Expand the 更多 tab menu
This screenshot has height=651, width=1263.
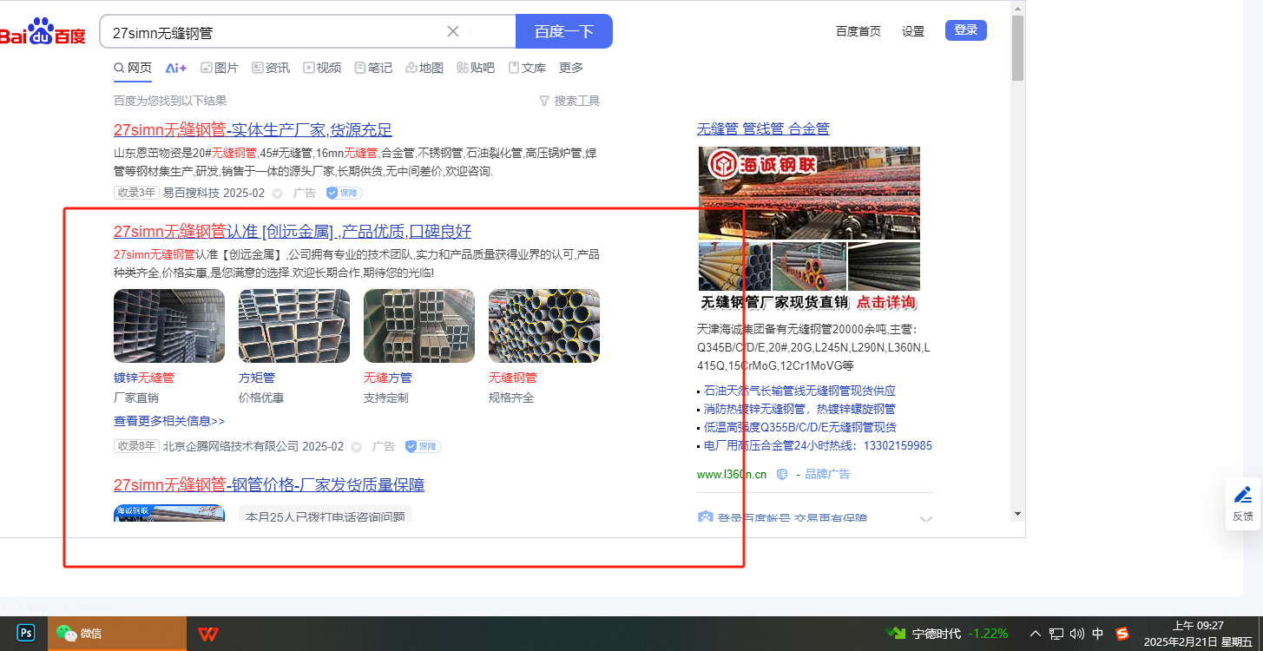point(571,68)
